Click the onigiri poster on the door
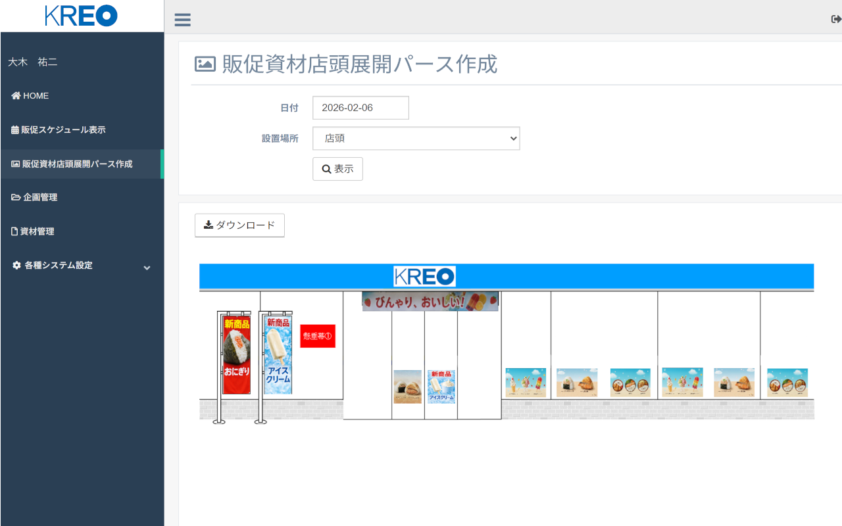842x526 pixels. pyautogui.click(x=407, y=387)
